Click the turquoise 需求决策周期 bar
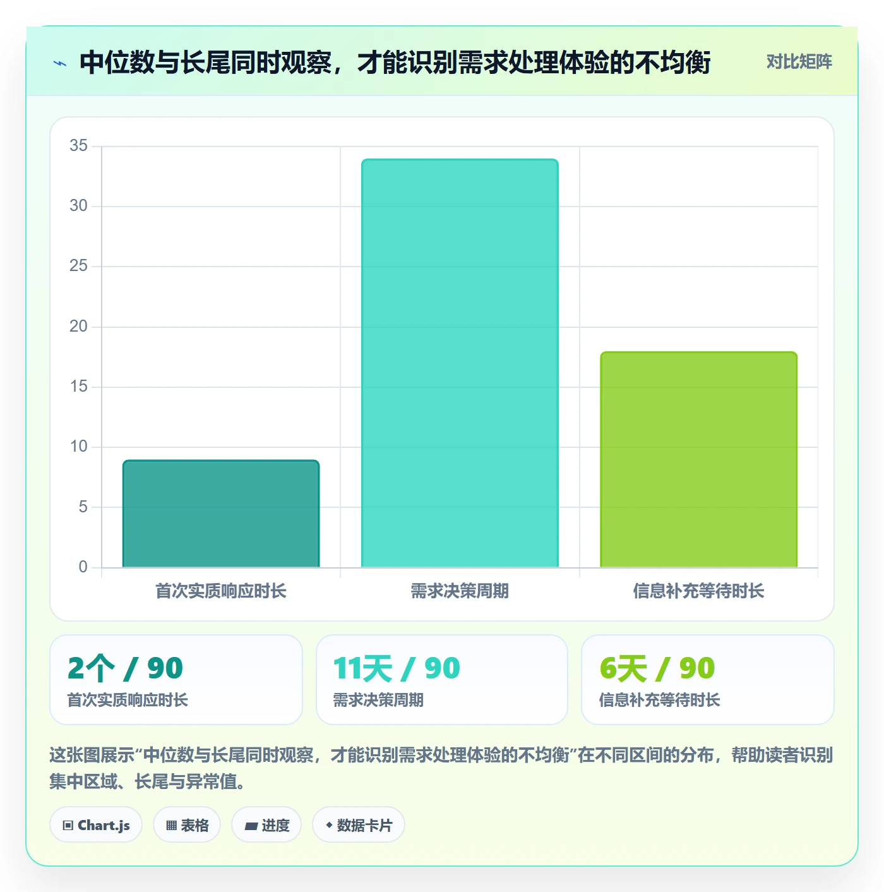Image resolution: width=884 pixels, height=892 pixels. coord(460,363)
